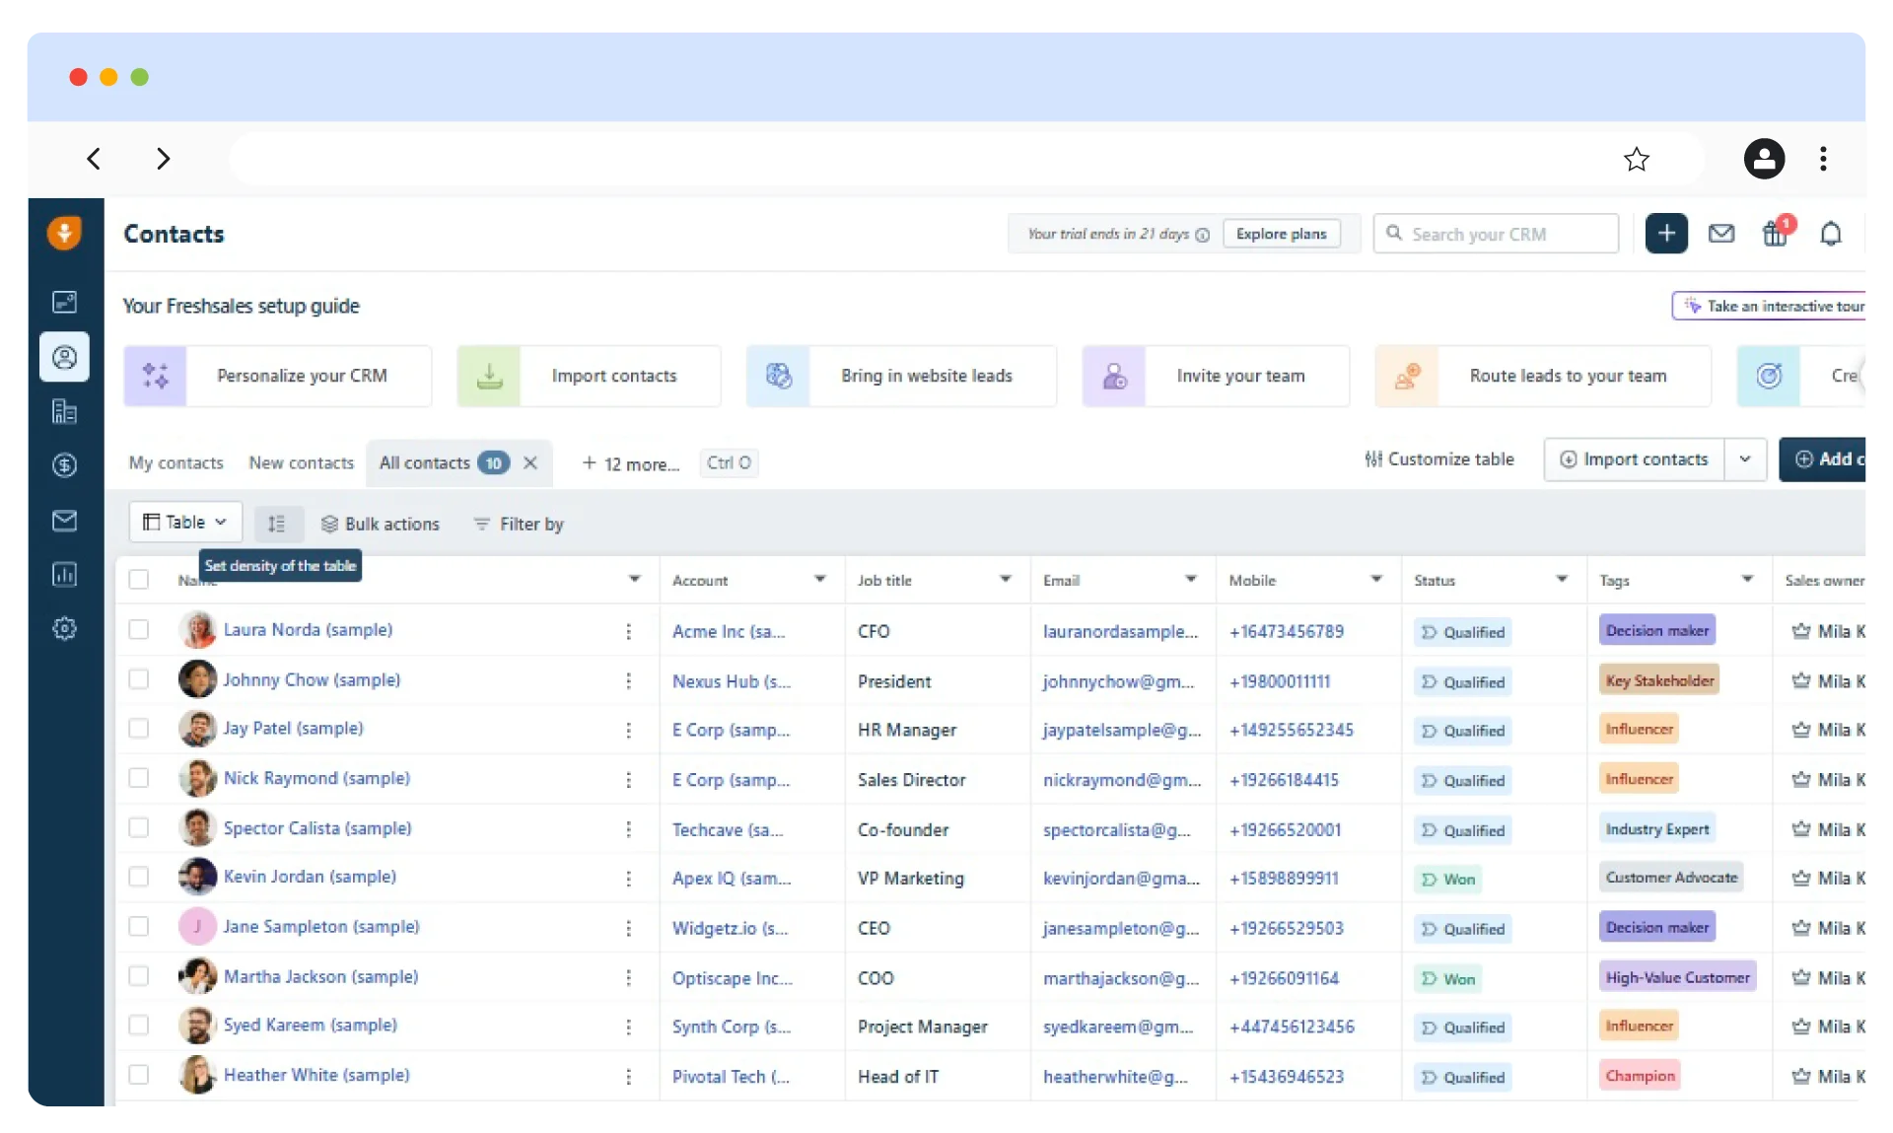Switch to the My contacts tab
Image resolution: width=1893 pixels, height=1133 pixels.
[x=175, y=462]
